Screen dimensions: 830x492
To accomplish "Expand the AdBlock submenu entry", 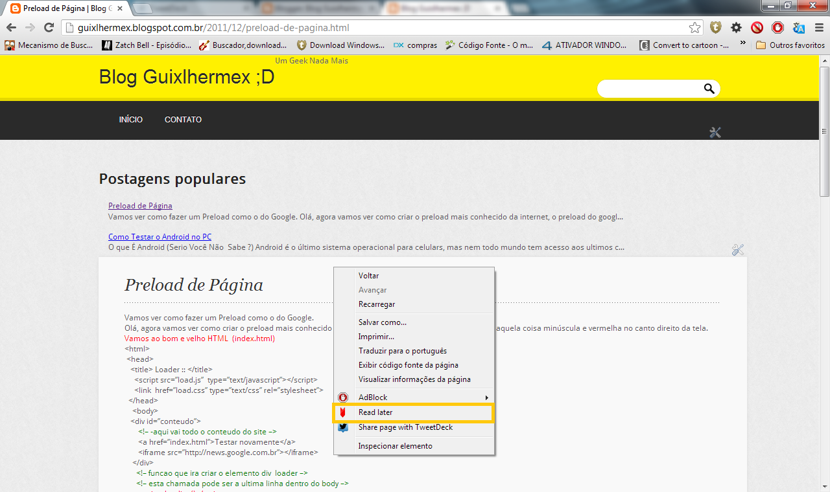I will (414, 397).
